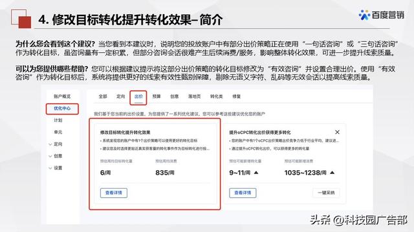Expand the 定向 sidebar chevron
This screenshot has width=414, height=232.
tap(50, 144)
